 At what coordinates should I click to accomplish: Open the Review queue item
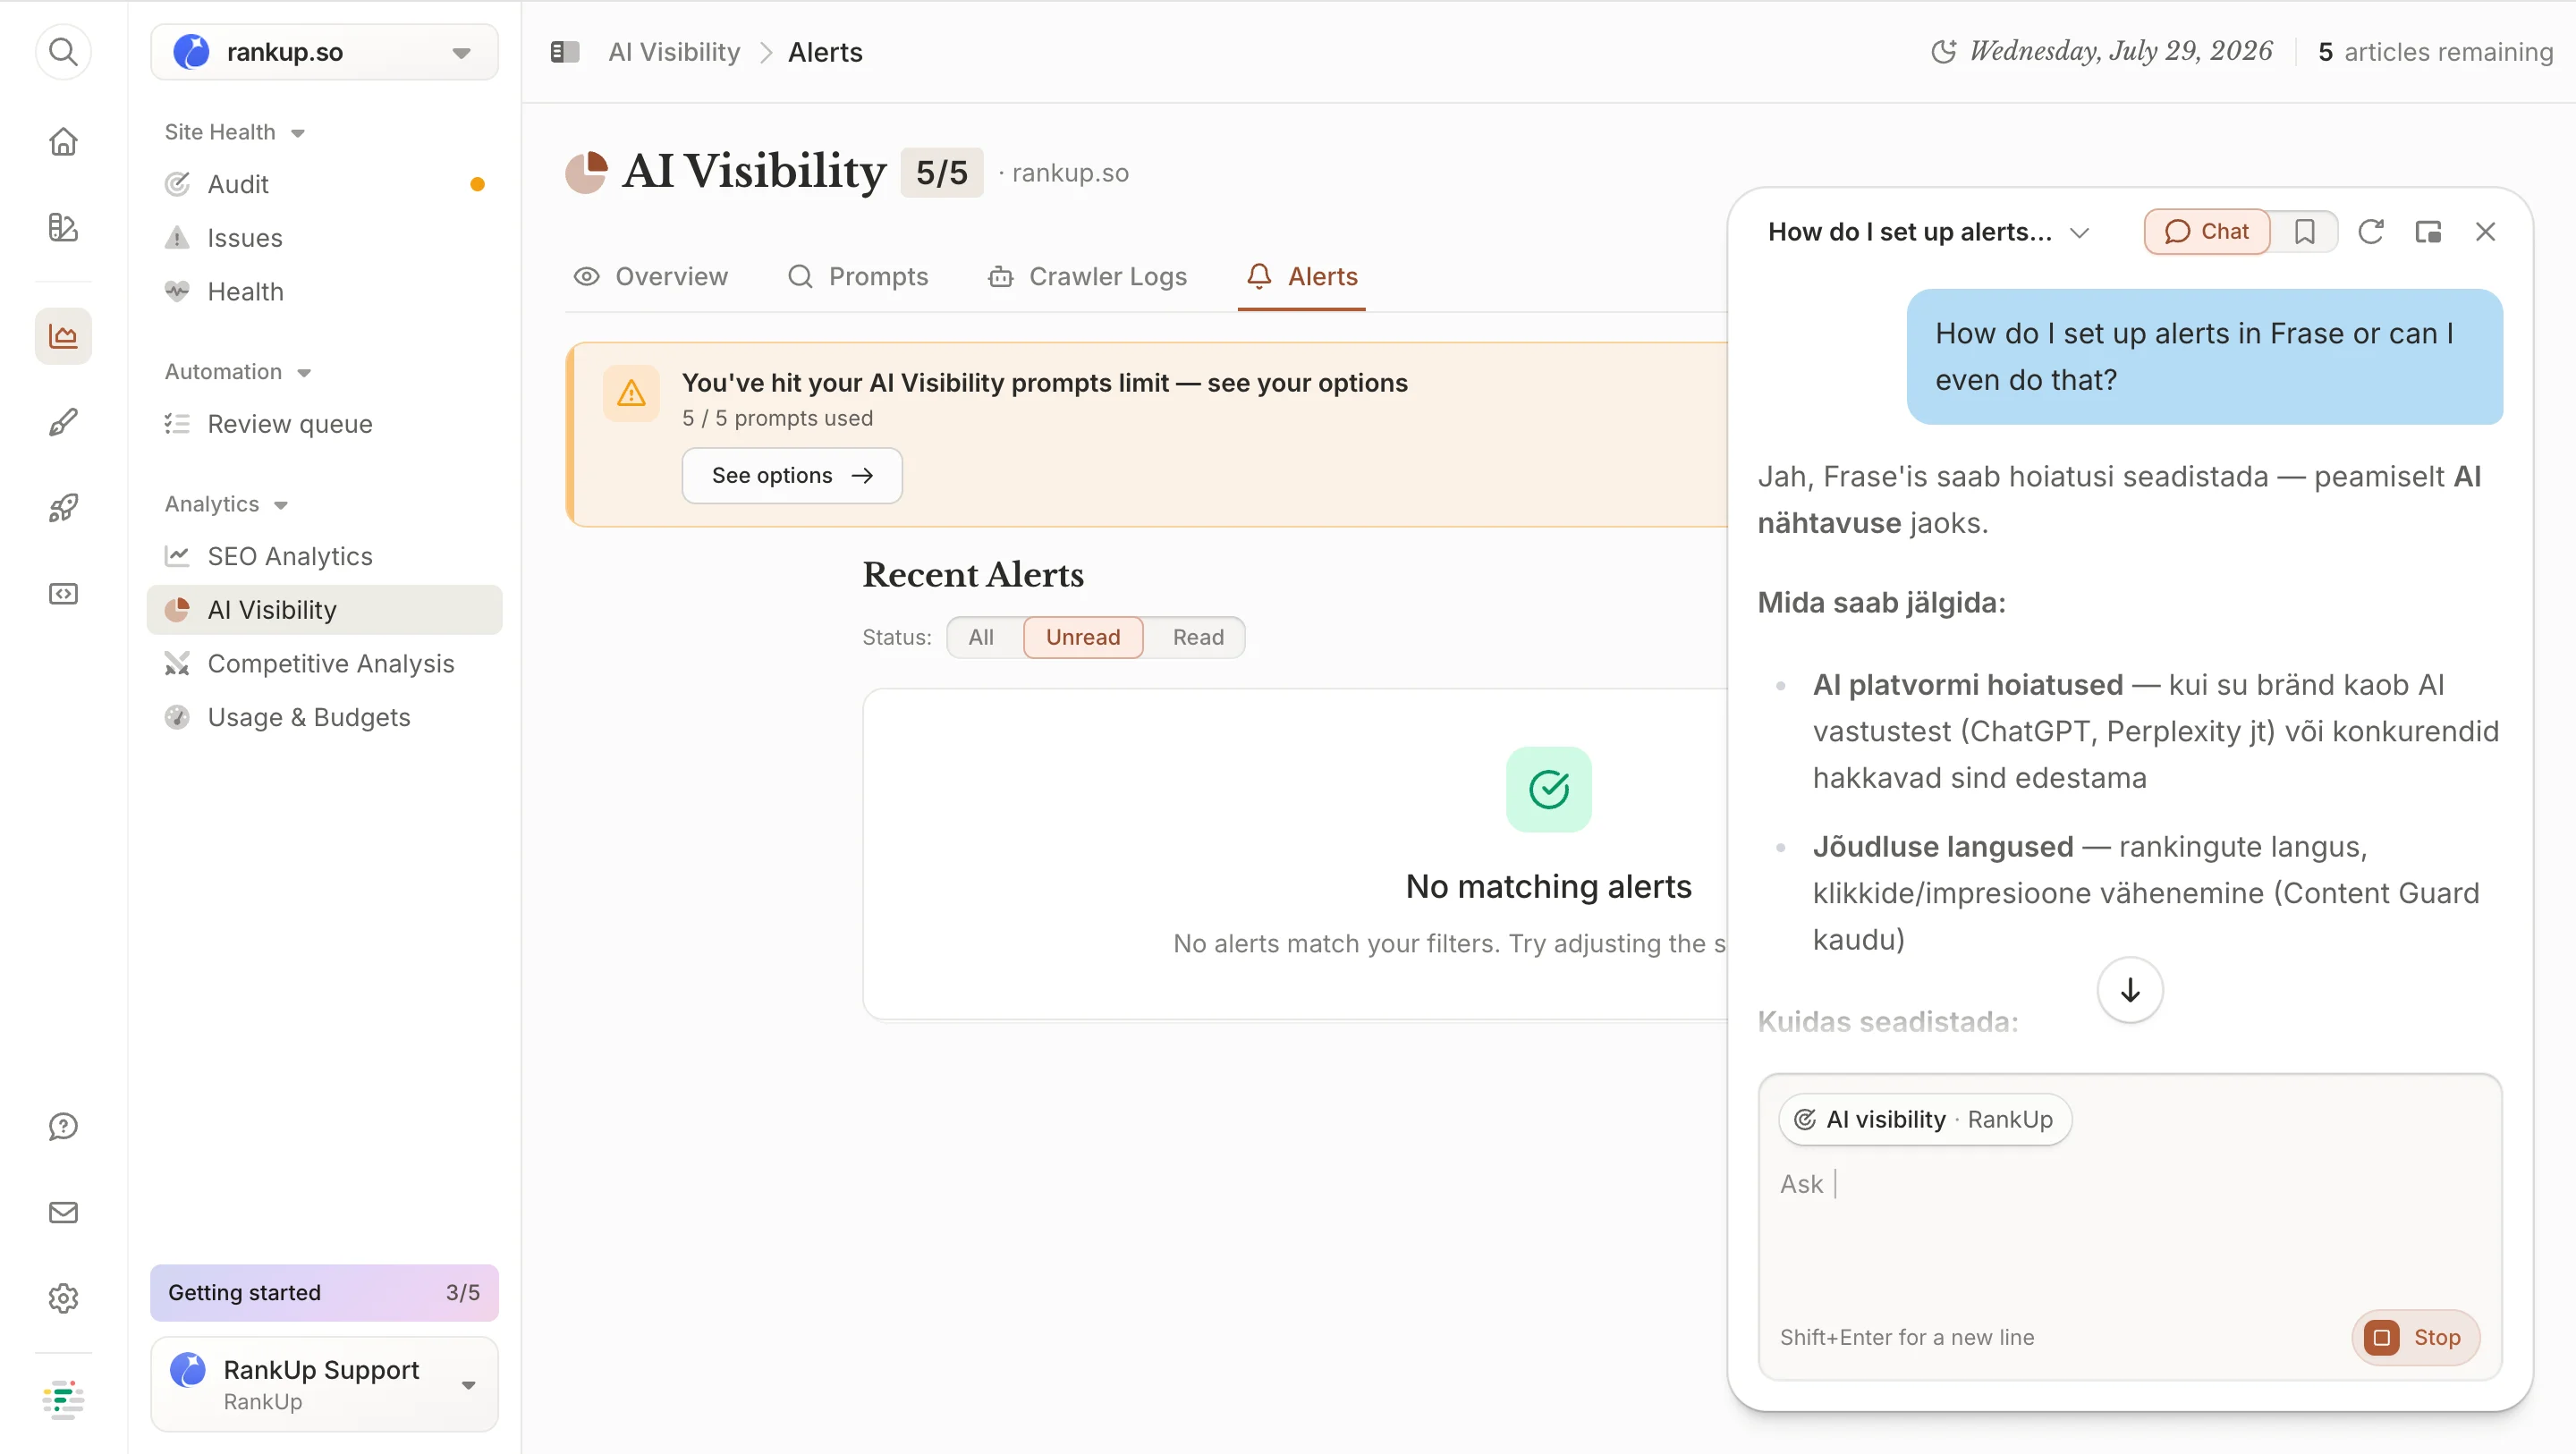pyautogui.click(x=324, y=424)
